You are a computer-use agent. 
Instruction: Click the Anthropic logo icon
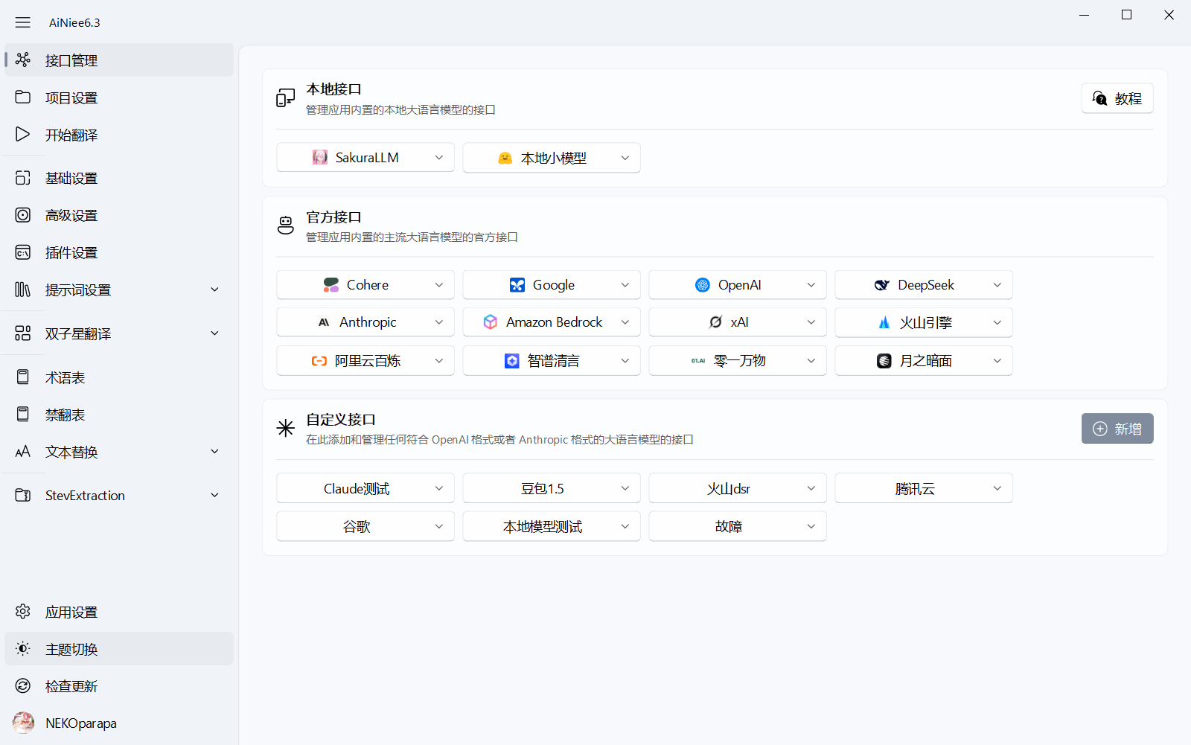324,322
